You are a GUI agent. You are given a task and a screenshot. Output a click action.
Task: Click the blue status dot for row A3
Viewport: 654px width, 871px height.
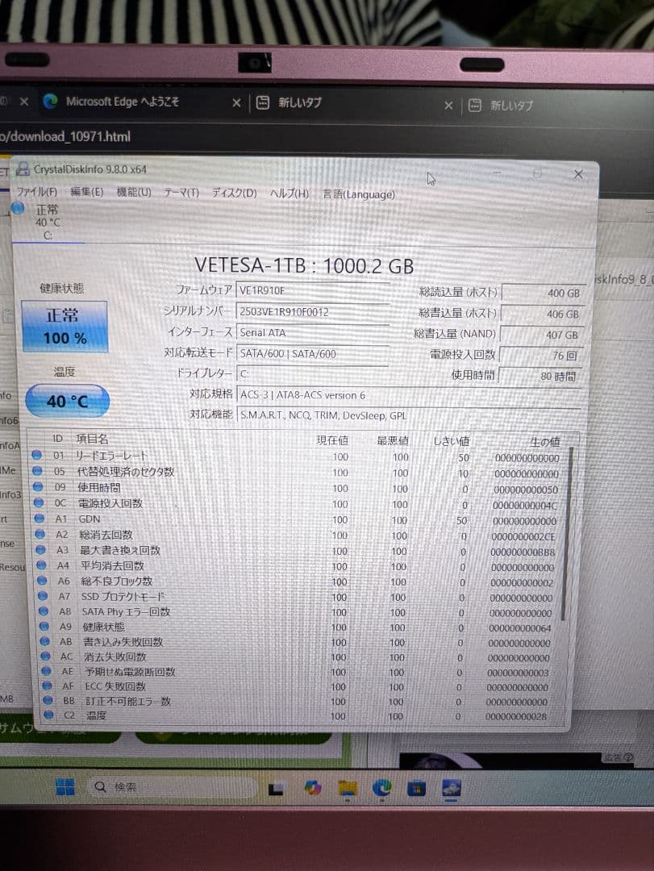click(40, 549)
